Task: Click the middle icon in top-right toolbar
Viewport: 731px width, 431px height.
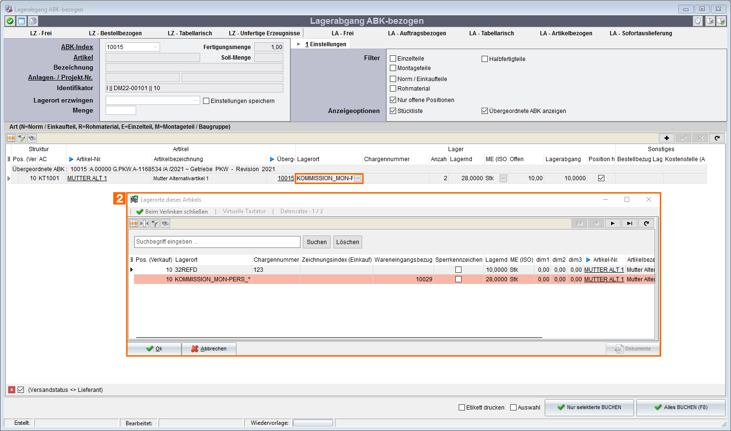Action: 709,21
